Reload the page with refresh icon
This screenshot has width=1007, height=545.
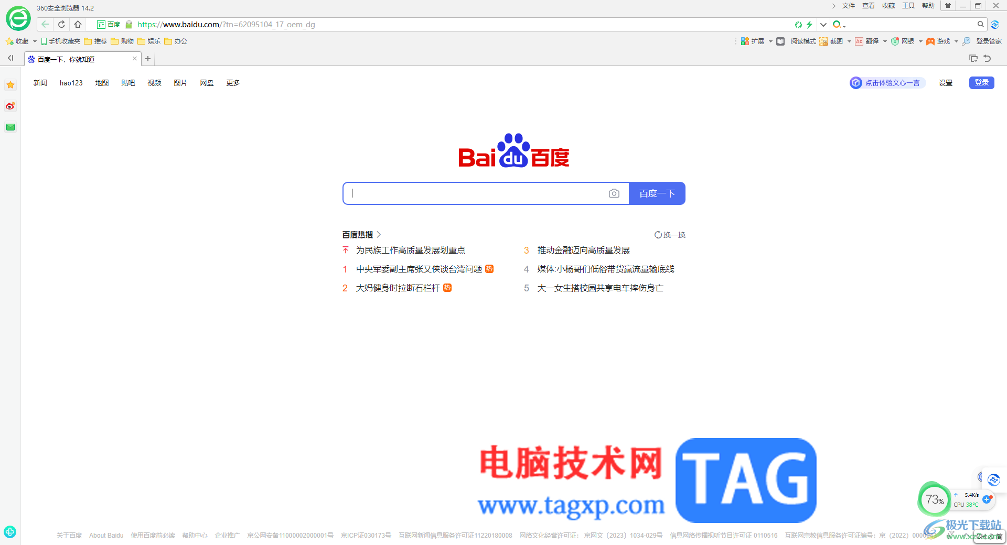pyautogui.click(x=61, y=24)
